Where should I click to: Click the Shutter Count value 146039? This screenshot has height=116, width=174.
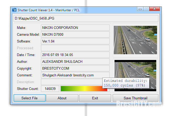pos(50,89)
